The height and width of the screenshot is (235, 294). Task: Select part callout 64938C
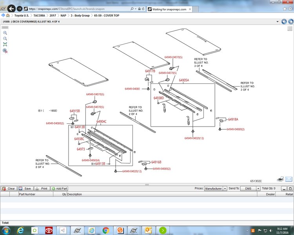79,139
